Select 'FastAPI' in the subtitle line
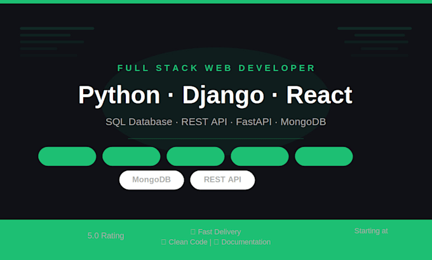 click(x=253, y=122)
